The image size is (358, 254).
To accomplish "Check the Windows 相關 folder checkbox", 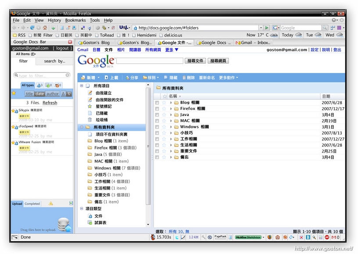I will click(157, 127).
